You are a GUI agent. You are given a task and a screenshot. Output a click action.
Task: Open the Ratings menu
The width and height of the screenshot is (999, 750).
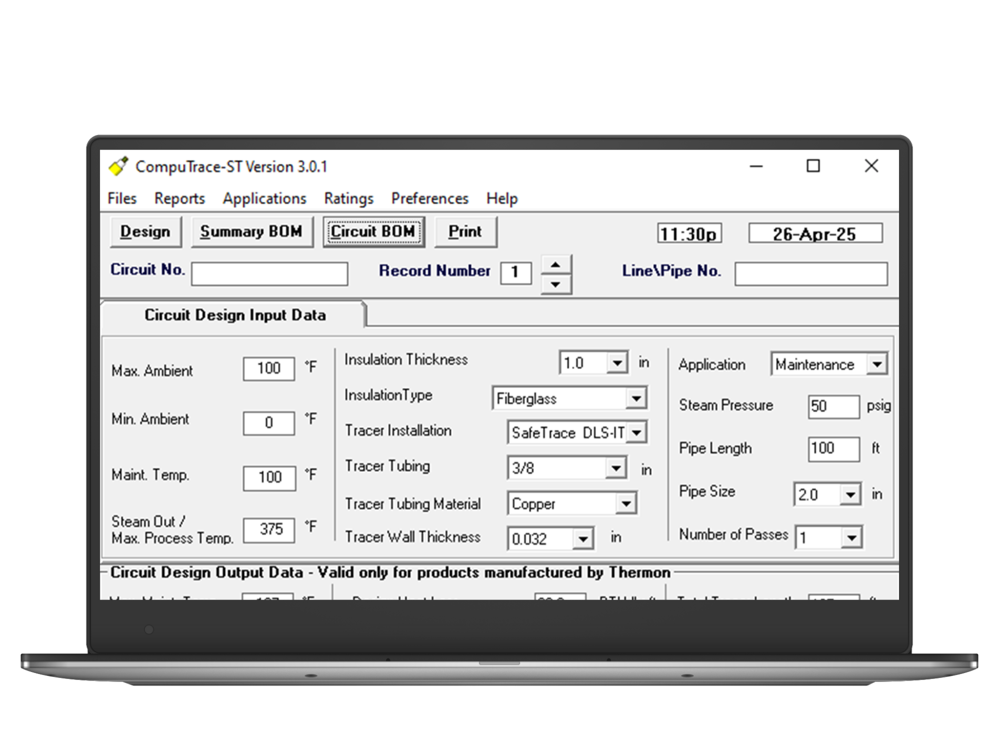pyautogui.click(x=349, y=198)
